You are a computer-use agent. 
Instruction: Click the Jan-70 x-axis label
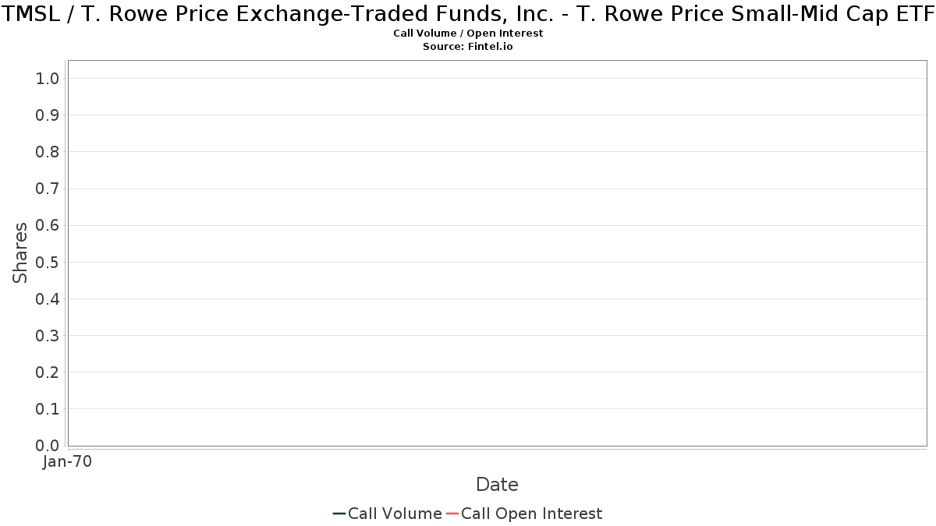coord(68,462)
